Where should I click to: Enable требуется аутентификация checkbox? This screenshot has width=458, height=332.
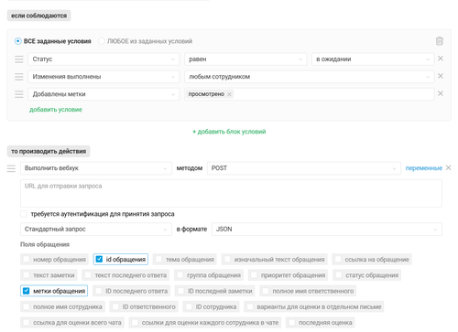[x=24, y=214]
